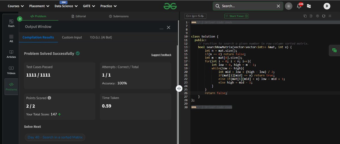Minimize the Output Window panel
Viewport: 340px width, 144px height.
tap(161, 28)
